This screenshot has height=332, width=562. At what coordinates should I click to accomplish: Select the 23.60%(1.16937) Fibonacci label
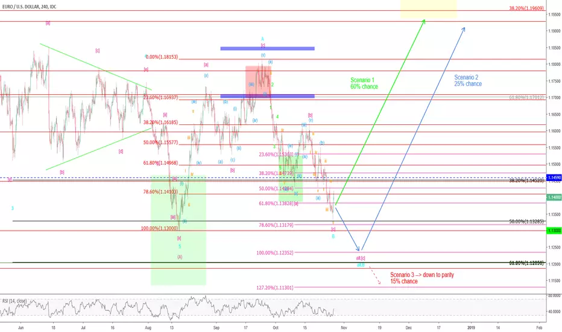click(x=160, y=97)
